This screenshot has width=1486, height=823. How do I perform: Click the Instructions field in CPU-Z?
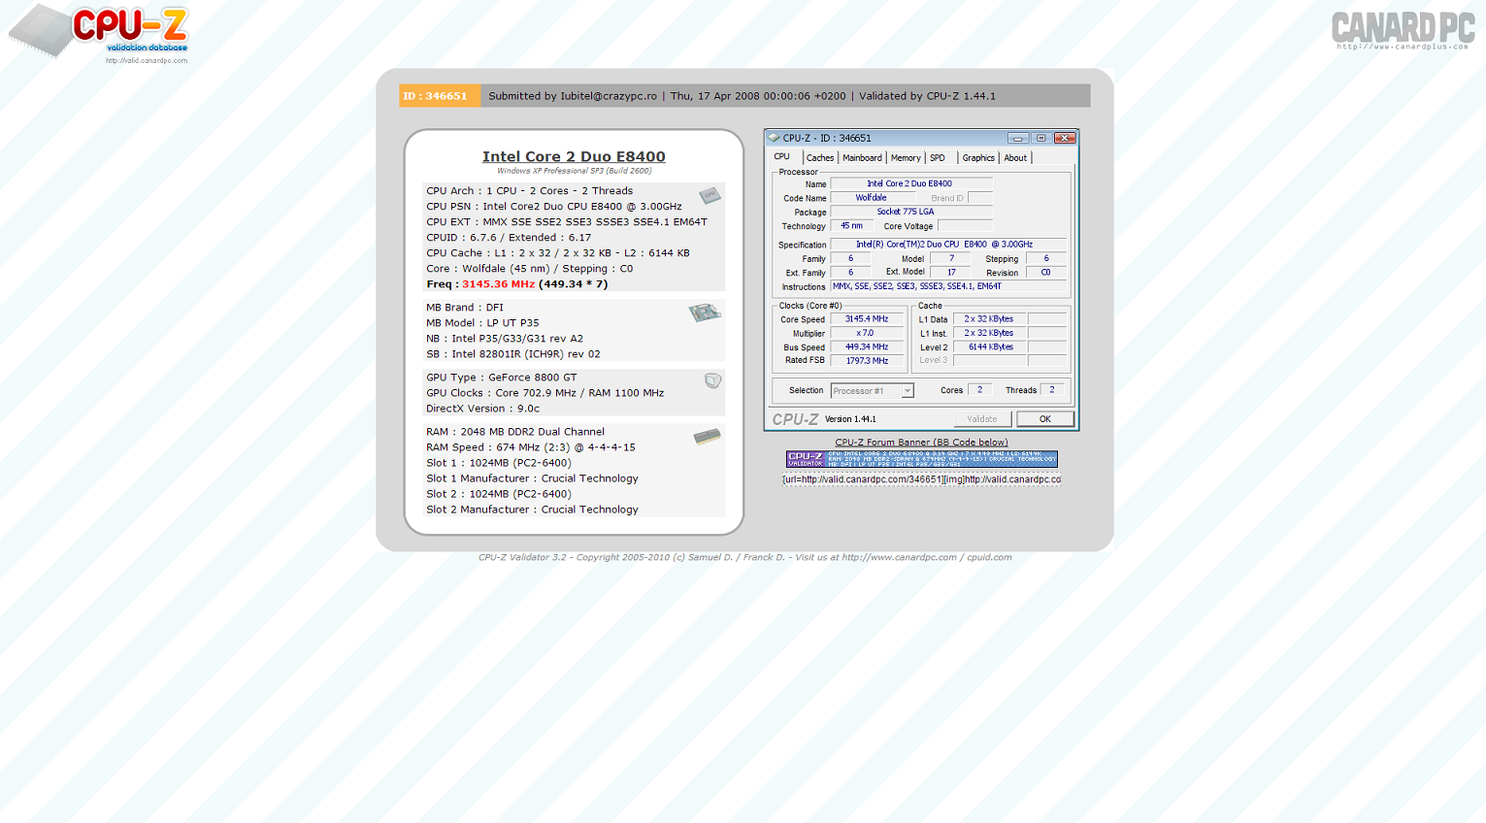(947, 286)
